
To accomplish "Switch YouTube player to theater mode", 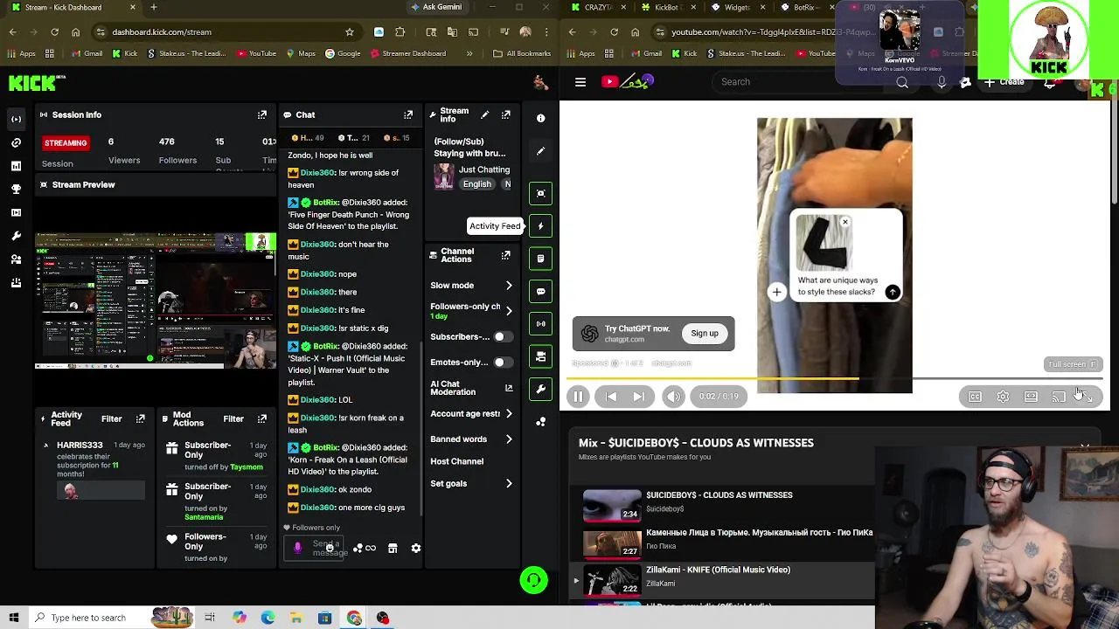I will click(1031, 397).
